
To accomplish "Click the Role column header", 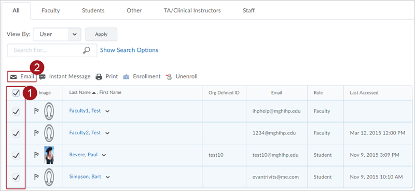I will coord(319,93).
